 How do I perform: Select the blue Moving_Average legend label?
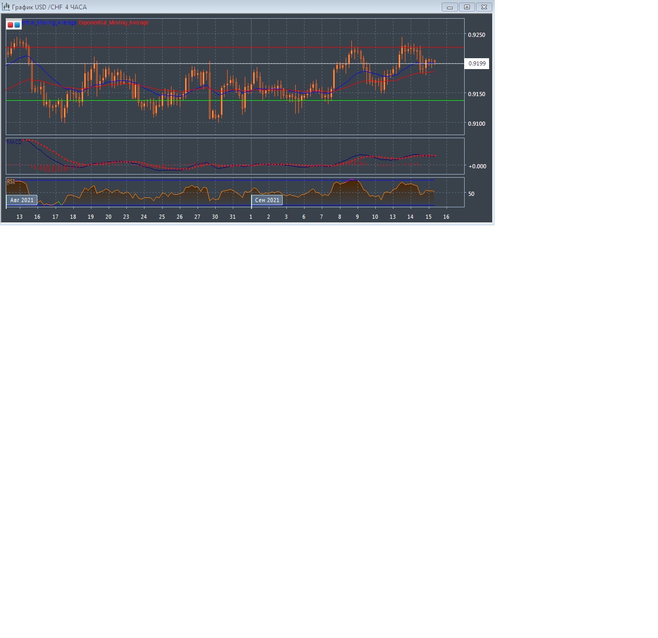click(49, 23)
